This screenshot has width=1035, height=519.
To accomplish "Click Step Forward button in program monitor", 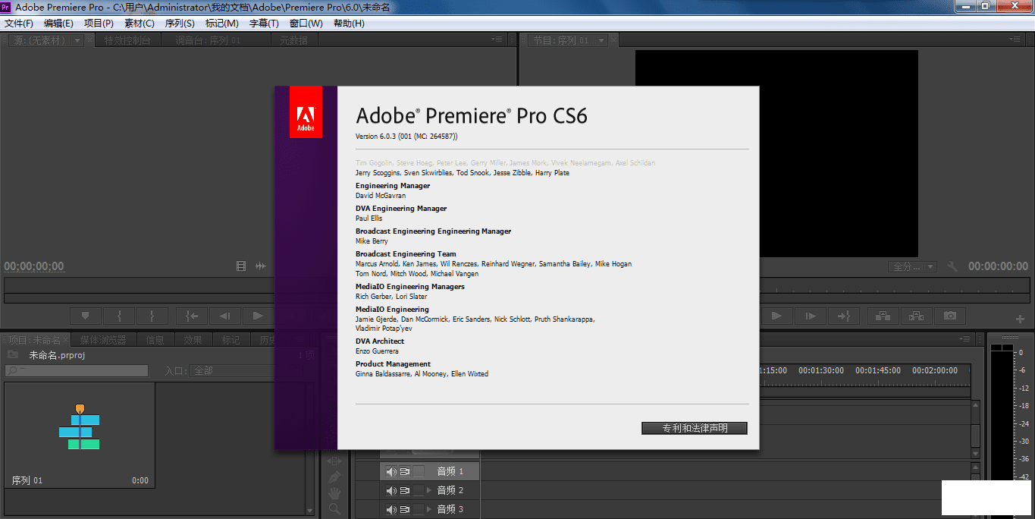I will click(811, 316).
